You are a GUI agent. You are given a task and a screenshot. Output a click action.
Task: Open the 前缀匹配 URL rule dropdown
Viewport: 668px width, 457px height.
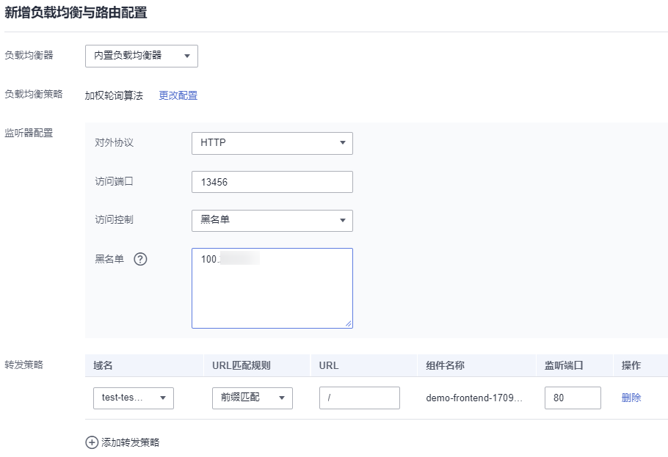[x=252, y=398]
